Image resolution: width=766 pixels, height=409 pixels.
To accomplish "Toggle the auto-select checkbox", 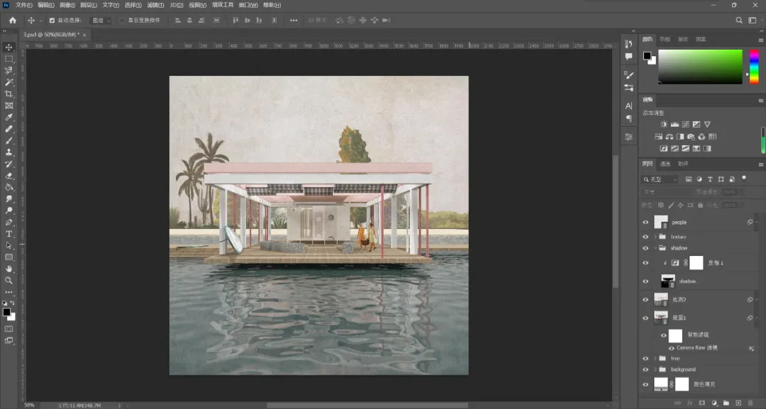I will coord(52,21).
